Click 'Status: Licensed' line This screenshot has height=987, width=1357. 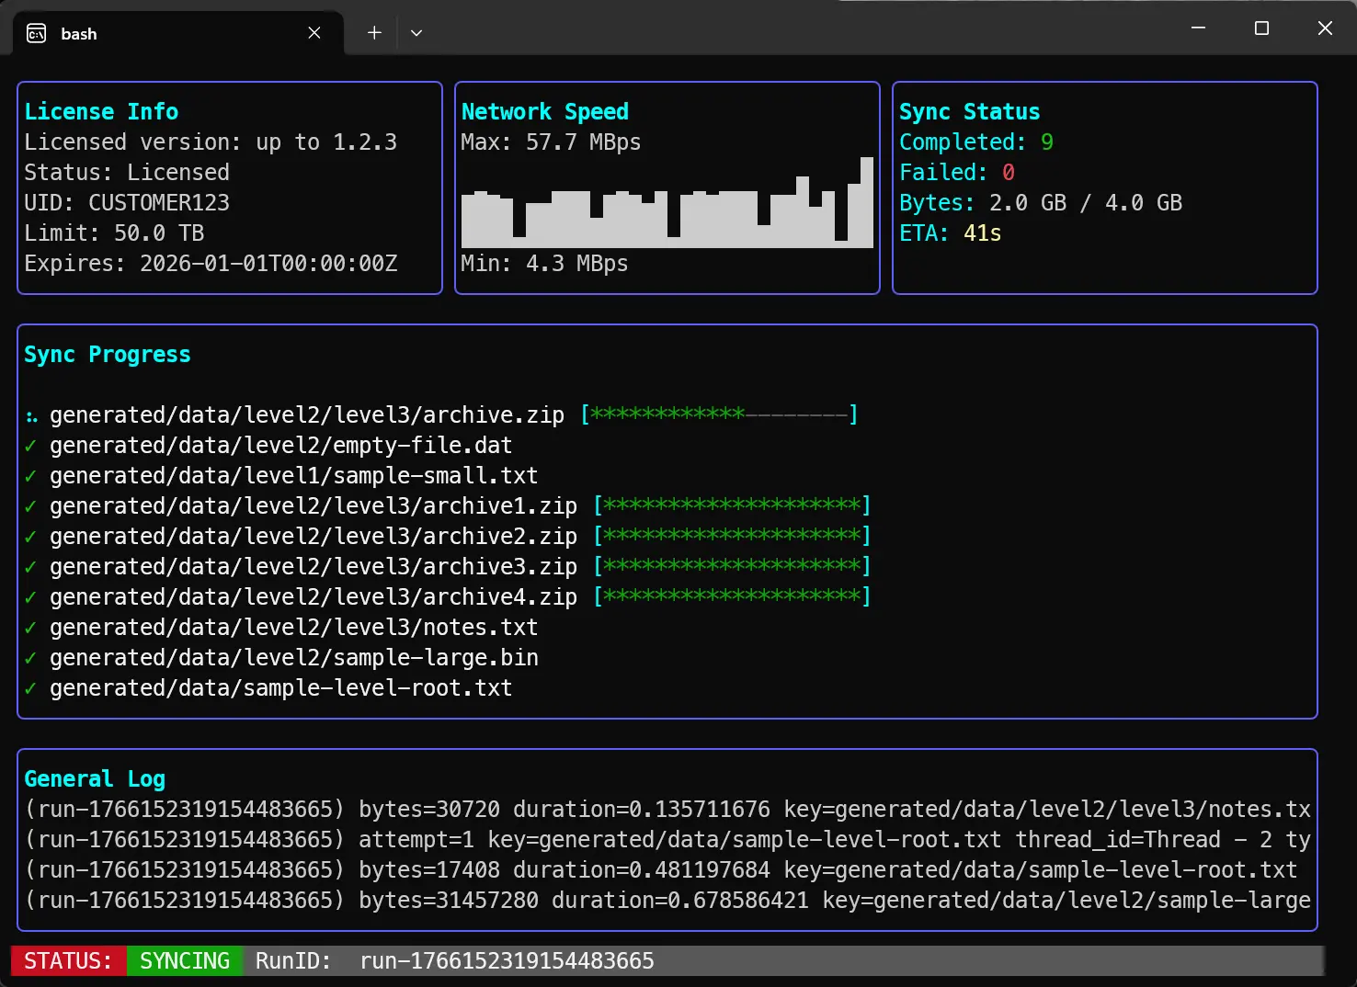click(127, 172)
